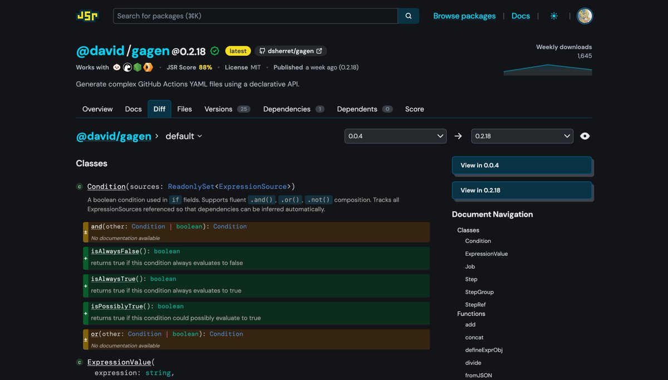Click the Cloudflare Workers compatibility icon
The width and height of the screenshot is (668, 380).
pos(148,67)
